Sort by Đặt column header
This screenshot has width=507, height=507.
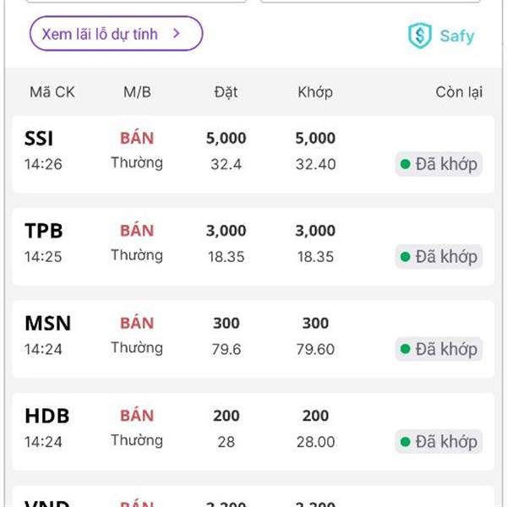pos(226,92)
